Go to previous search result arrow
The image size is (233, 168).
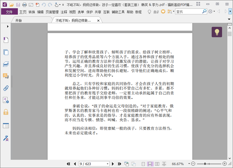click(x=219, y=11)
